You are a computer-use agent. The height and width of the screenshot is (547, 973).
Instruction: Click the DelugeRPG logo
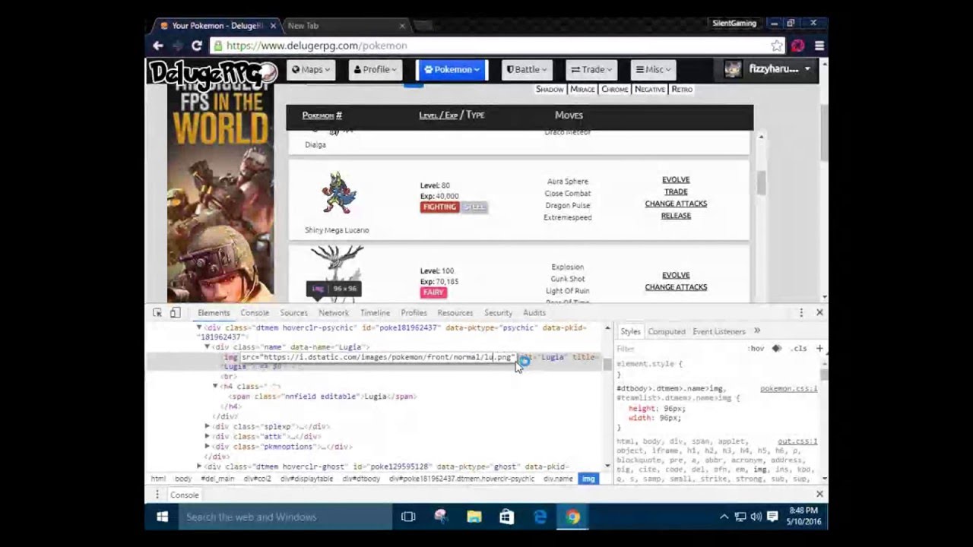213,72
